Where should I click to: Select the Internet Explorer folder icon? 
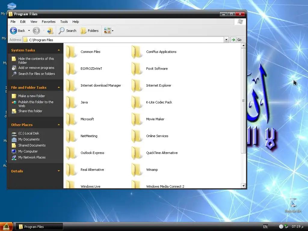coord(137,86)
